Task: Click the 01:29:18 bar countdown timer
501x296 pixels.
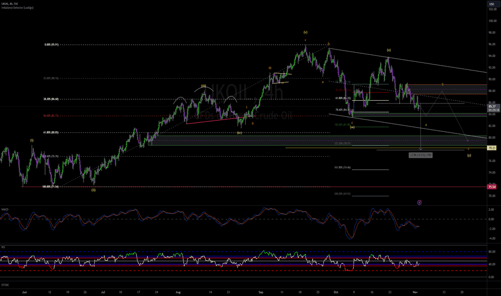Action: click(x=493, y=110)
